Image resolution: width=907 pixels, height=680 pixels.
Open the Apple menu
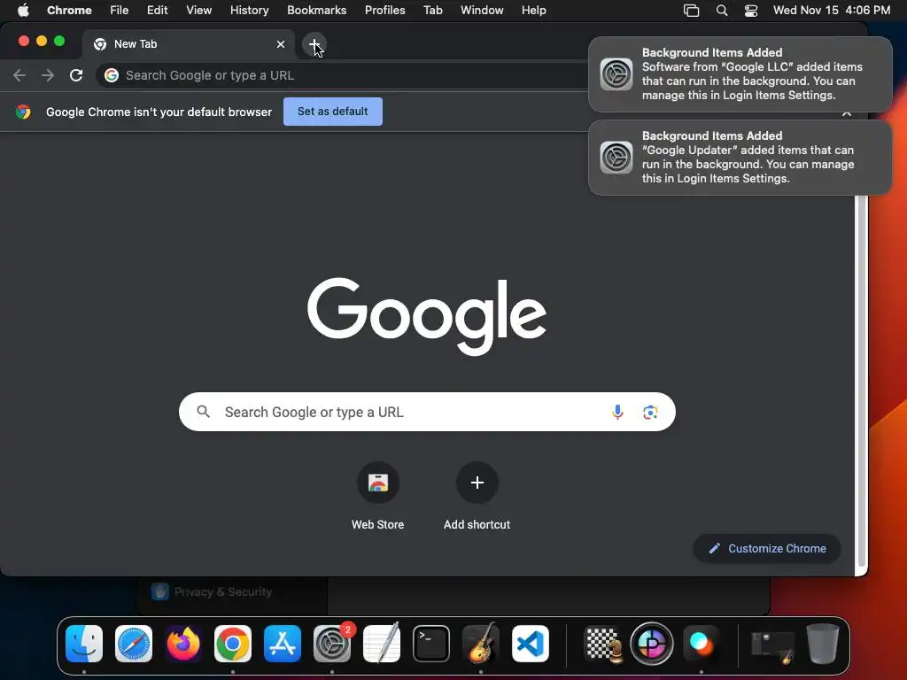pos(23,11)
